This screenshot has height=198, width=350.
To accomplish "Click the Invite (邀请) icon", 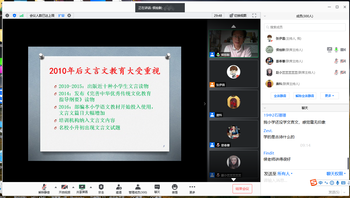I will 119,189.
